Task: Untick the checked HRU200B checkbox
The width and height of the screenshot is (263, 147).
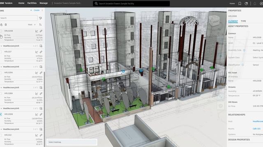Action: (1, 114)
